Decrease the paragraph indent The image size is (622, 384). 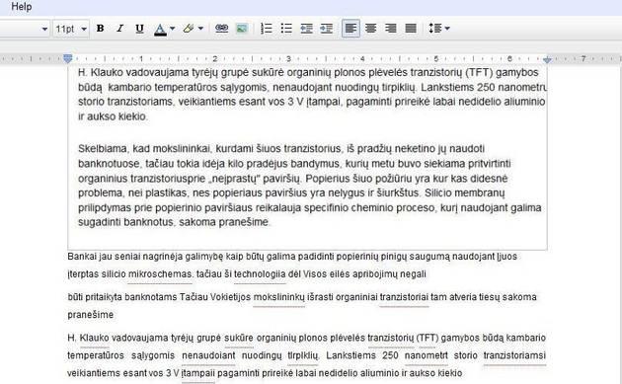pyautogui.click(x=306, y=29)
